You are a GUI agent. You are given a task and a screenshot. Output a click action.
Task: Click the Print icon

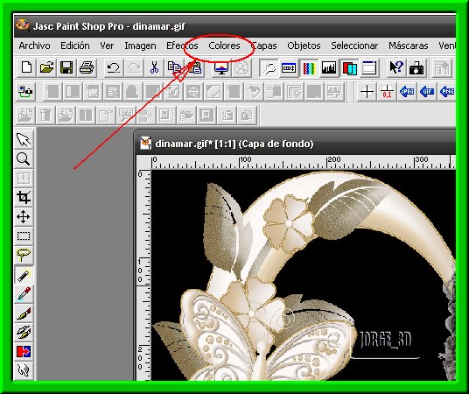(x=87, y=67)
